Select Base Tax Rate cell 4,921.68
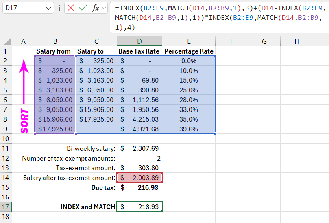 (139, 129)
